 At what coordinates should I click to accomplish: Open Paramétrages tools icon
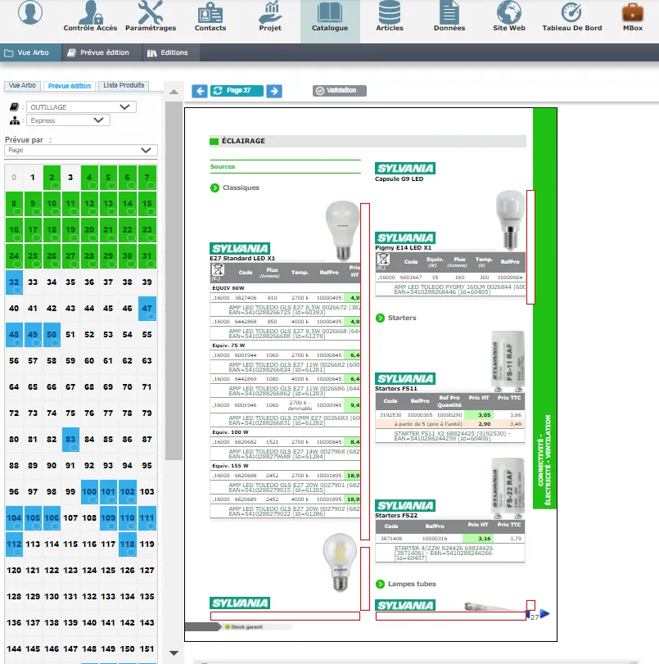coord(151,16)
